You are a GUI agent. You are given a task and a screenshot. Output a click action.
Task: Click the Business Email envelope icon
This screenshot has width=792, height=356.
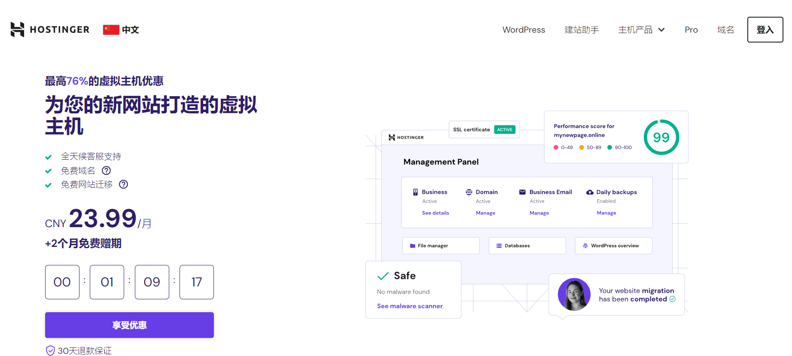click(x=523, y=192)
